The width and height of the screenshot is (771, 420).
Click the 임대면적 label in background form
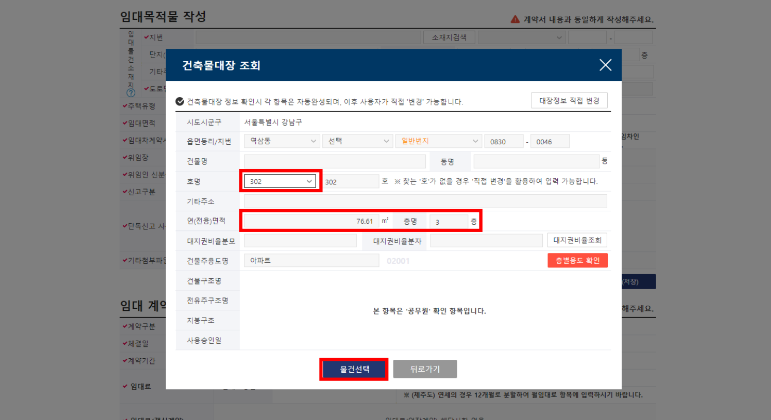pyautogui.click(x=141, y=123)
